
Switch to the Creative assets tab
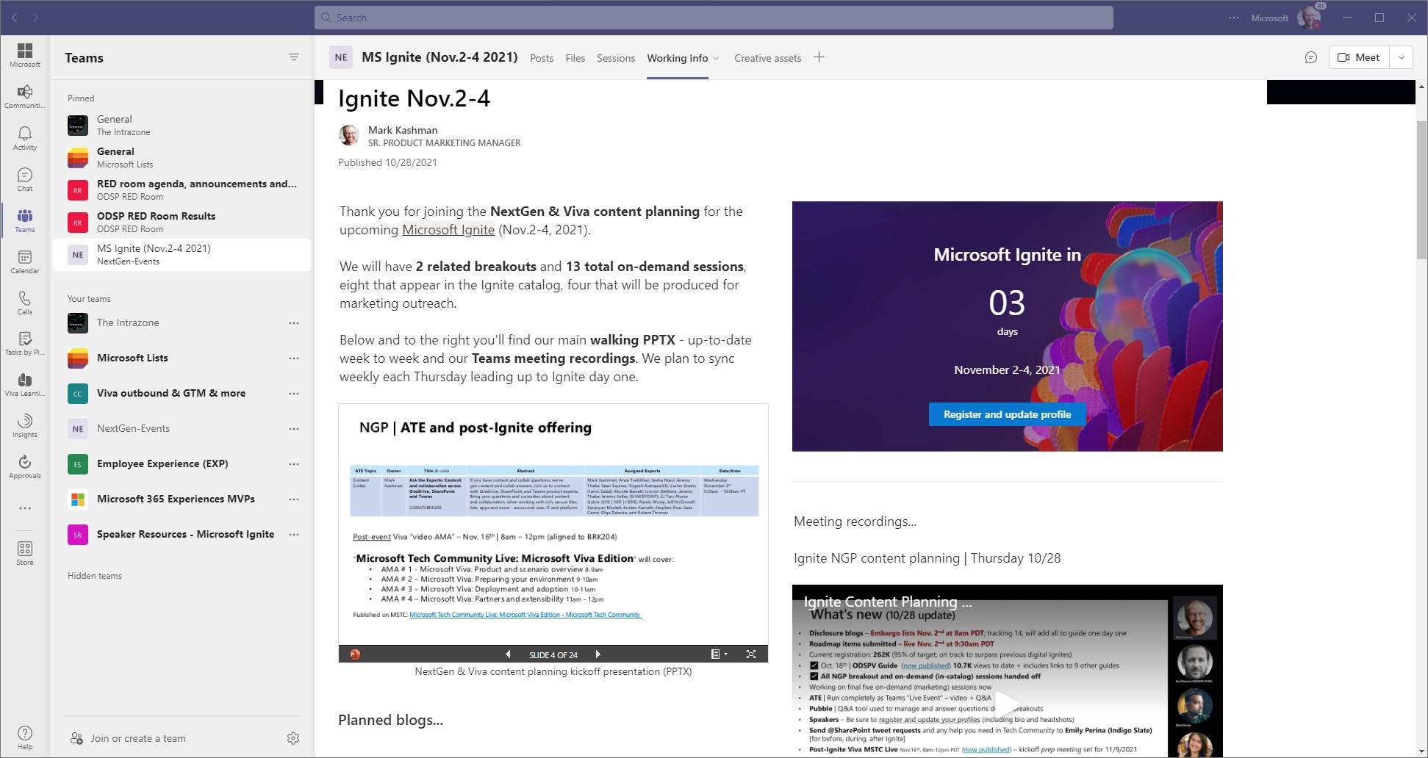point(767,58)
